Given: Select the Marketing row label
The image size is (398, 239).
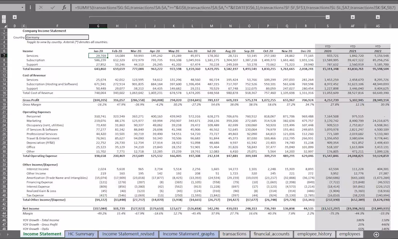Looking at the screenshot, I should pyautogui.click(x=34, y=121).
